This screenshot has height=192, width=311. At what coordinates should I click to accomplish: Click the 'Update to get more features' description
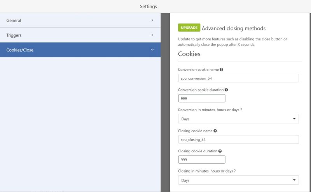[232, 42]
